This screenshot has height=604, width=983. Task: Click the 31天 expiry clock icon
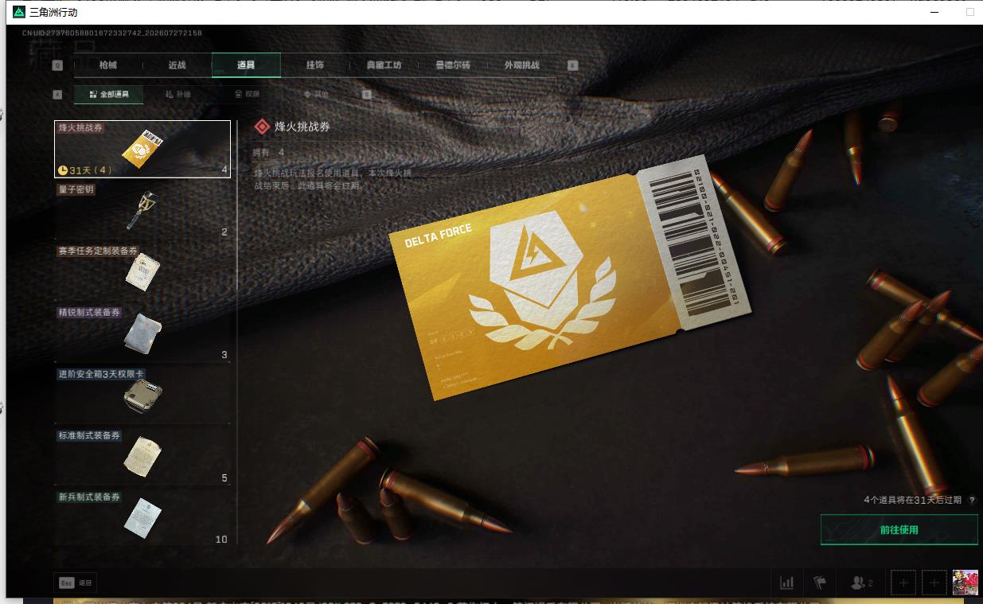[63, 170]
